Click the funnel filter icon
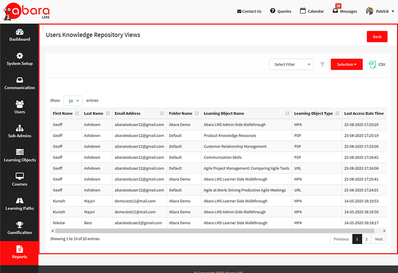 (322, 65)
